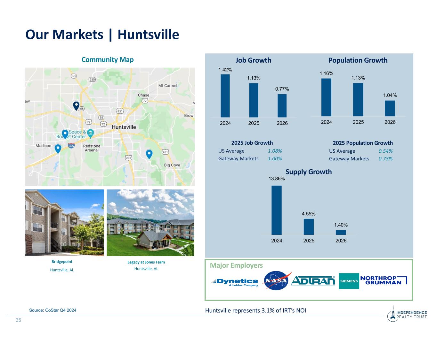Select the Siemens logo
The image size is (437, 337).
(x=349, y=281)
